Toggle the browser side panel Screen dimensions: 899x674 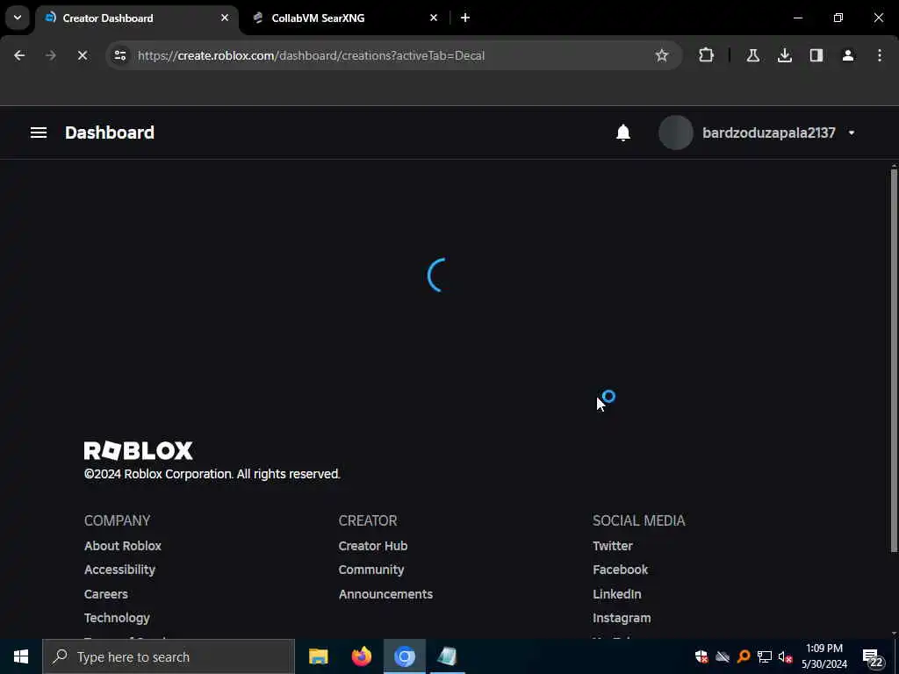pyautogui.click(x=816, y=55)
